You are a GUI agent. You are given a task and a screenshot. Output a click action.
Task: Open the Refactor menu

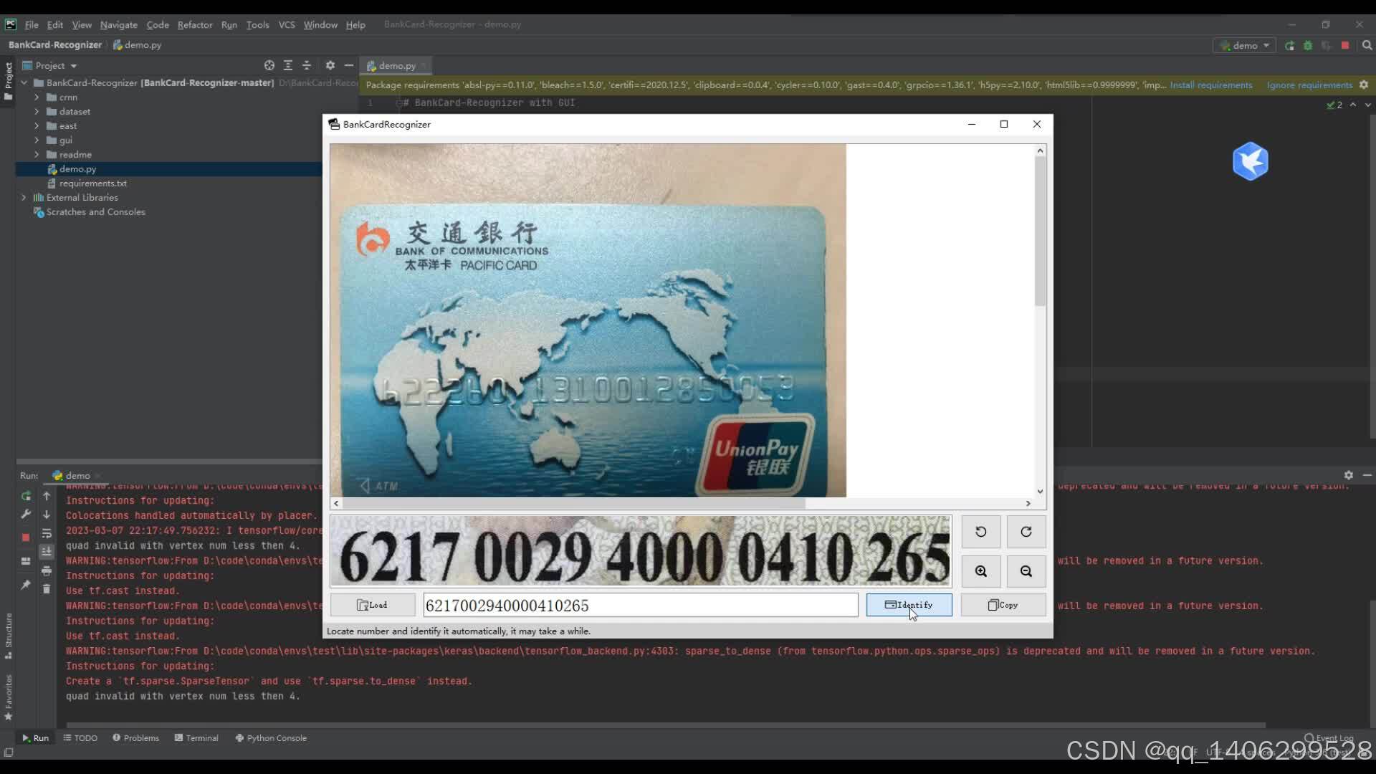click(195, 24)
